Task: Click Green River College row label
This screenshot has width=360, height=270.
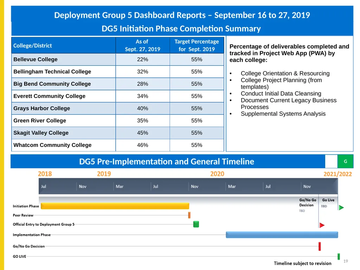Action: coord(40,121)
